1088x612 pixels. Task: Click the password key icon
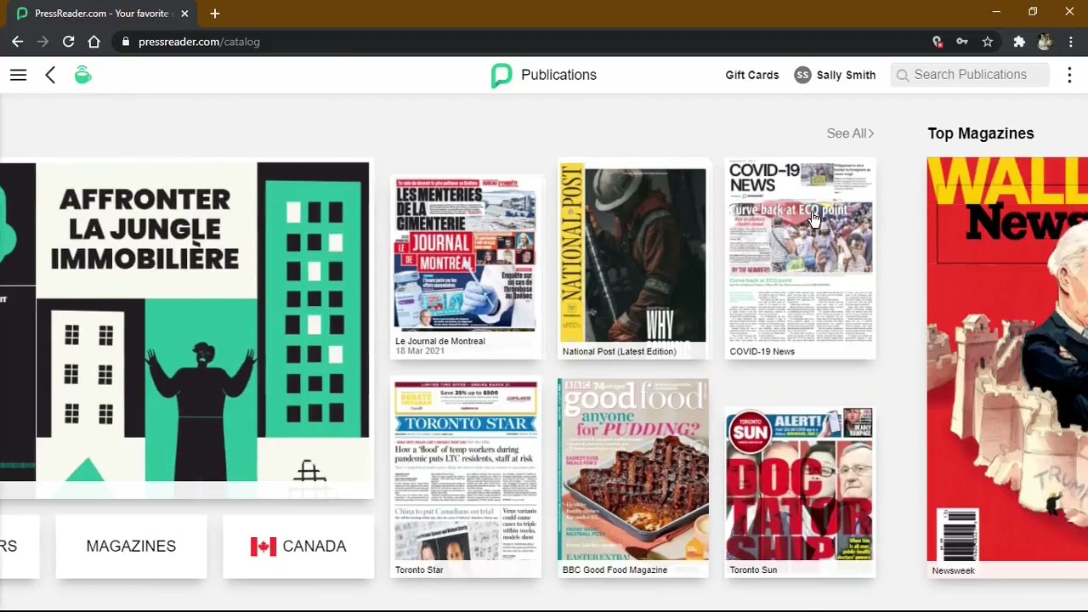[961, 41]
